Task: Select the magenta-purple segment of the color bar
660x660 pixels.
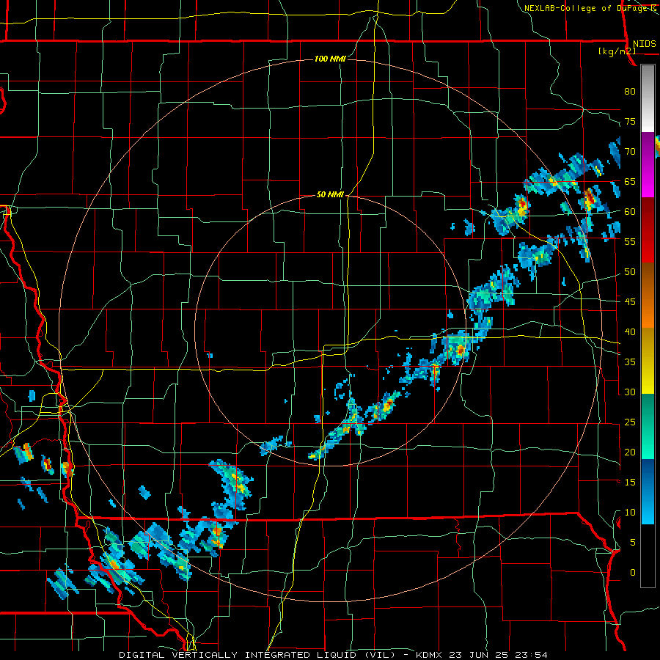Action: tap(648, 165)
